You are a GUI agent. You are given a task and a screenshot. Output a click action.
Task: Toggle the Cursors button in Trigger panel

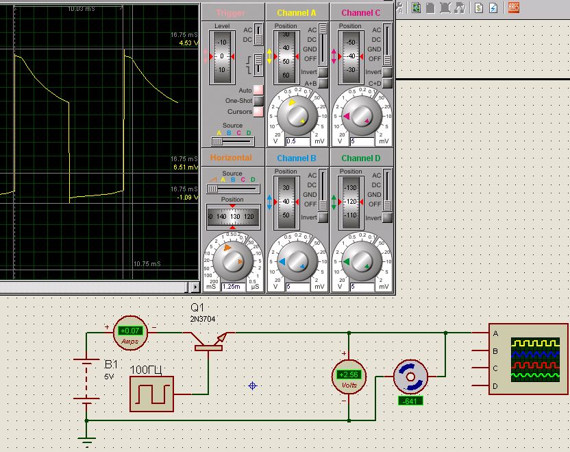coord(258,111)
